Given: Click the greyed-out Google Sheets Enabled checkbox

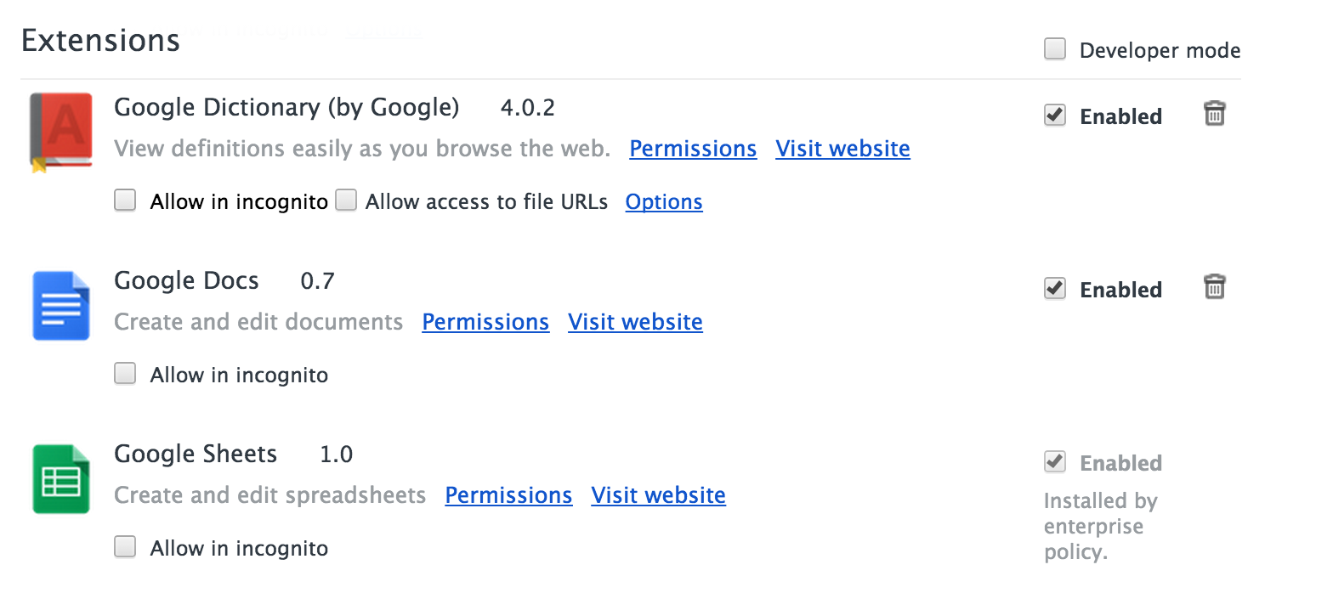Looking at the screenshot, I should pyautogui.click(x=1055, y=461).
